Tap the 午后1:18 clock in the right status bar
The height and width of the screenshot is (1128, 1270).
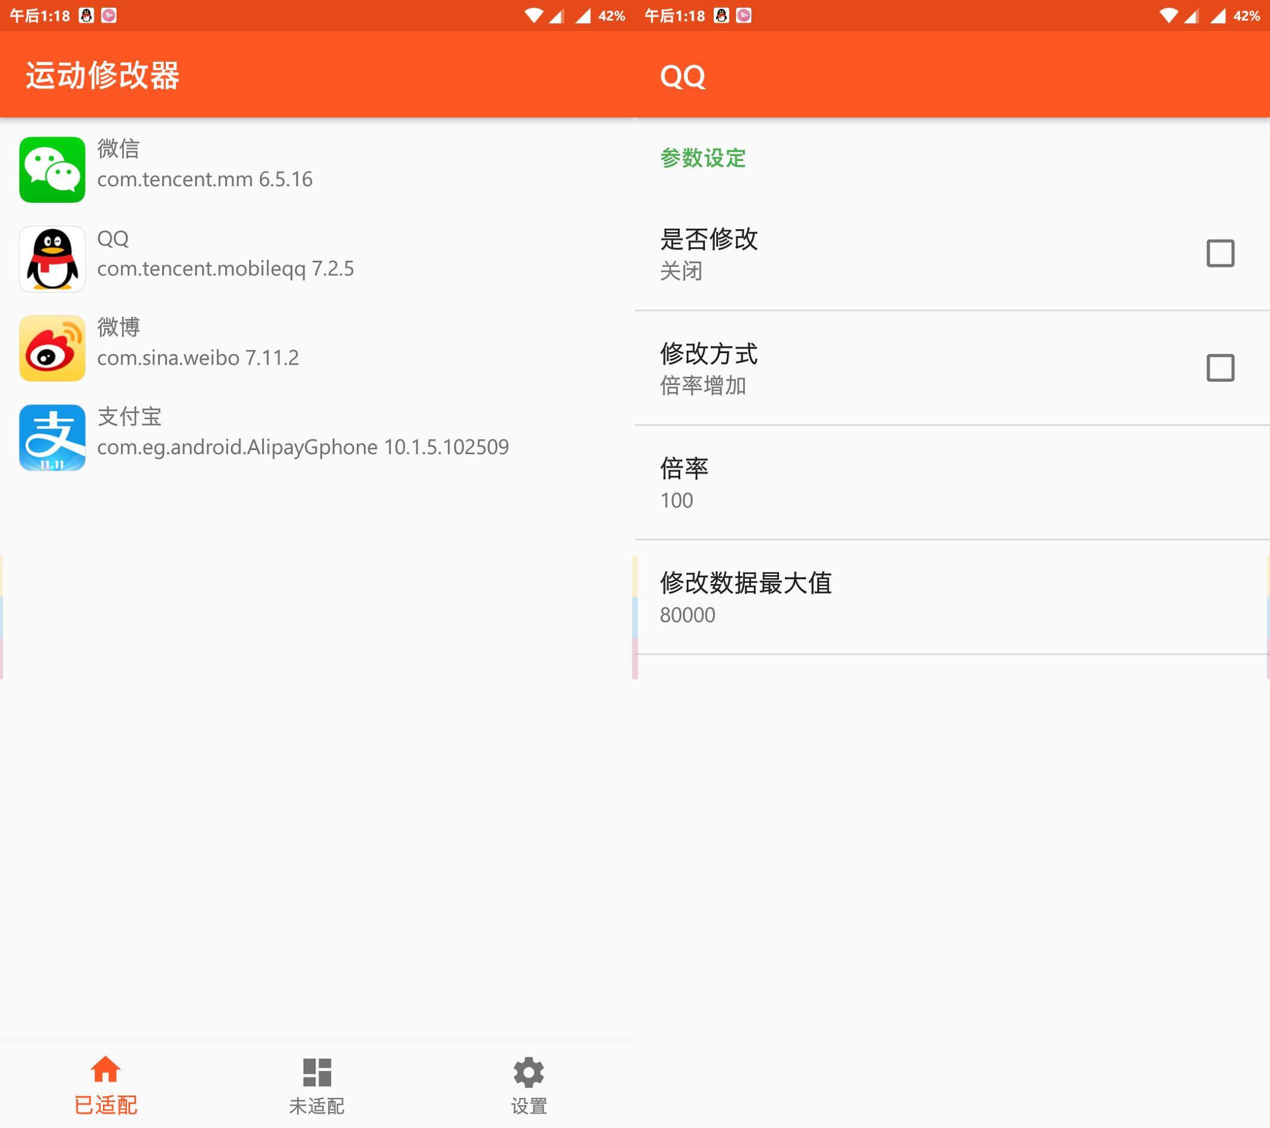point(675,16)
